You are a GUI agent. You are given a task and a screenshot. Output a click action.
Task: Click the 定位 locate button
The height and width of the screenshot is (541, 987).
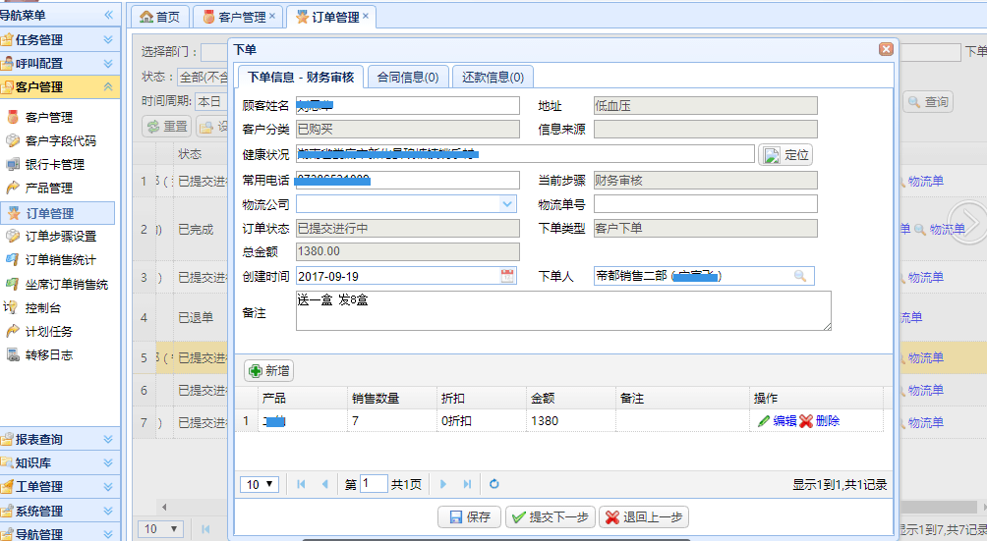[x=785, y=155]
